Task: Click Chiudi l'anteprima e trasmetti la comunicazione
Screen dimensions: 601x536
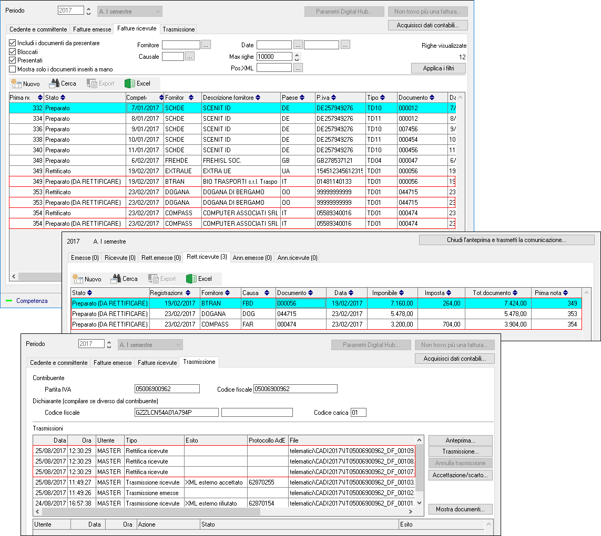Action: coord(507,240)
